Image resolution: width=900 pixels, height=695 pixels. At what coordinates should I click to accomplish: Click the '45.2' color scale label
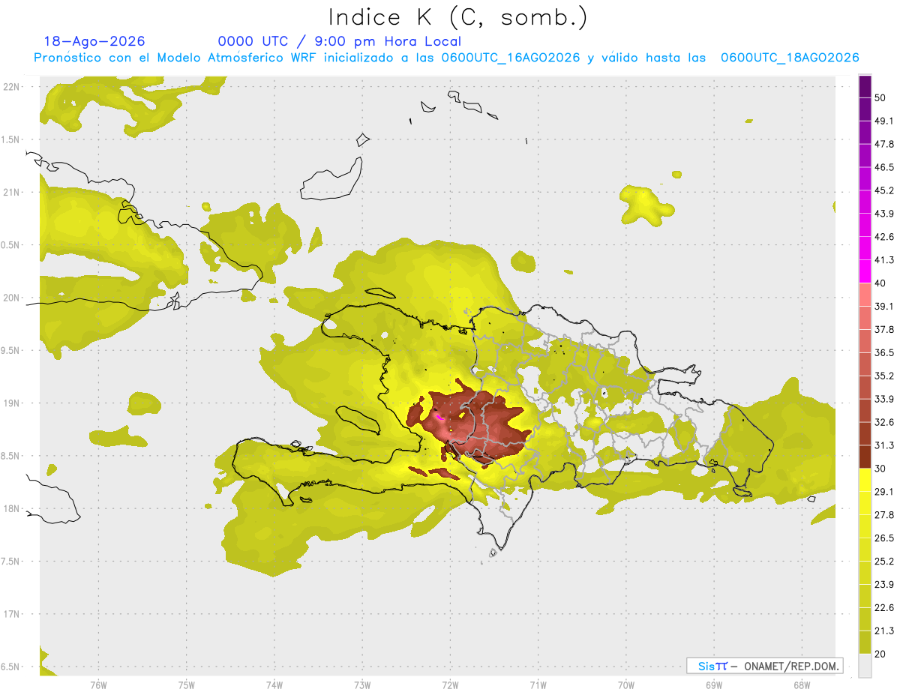[x=884, y=190]
